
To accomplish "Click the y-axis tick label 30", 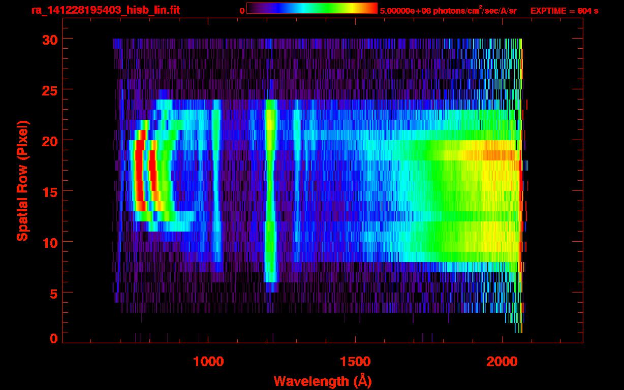I will click(49, 39).
